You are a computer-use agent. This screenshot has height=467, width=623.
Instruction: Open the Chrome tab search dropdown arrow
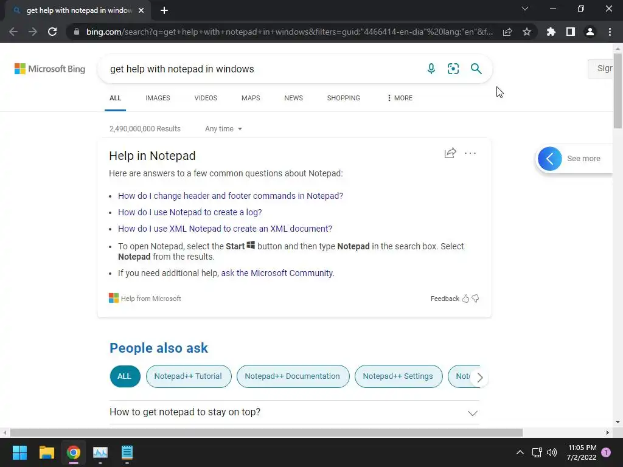[x=525, y=9]
